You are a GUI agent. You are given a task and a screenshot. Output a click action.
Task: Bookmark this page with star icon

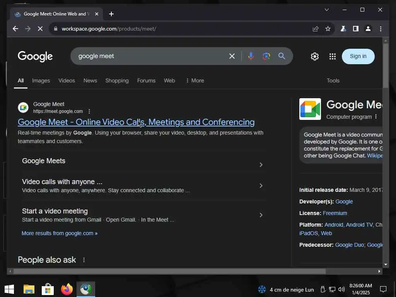[328, 29]
